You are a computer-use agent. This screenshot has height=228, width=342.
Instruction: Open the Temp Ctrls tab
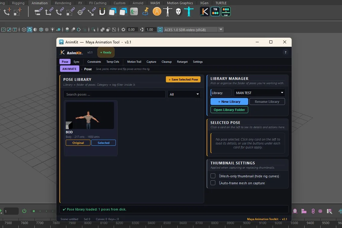(x=113, y=62)
